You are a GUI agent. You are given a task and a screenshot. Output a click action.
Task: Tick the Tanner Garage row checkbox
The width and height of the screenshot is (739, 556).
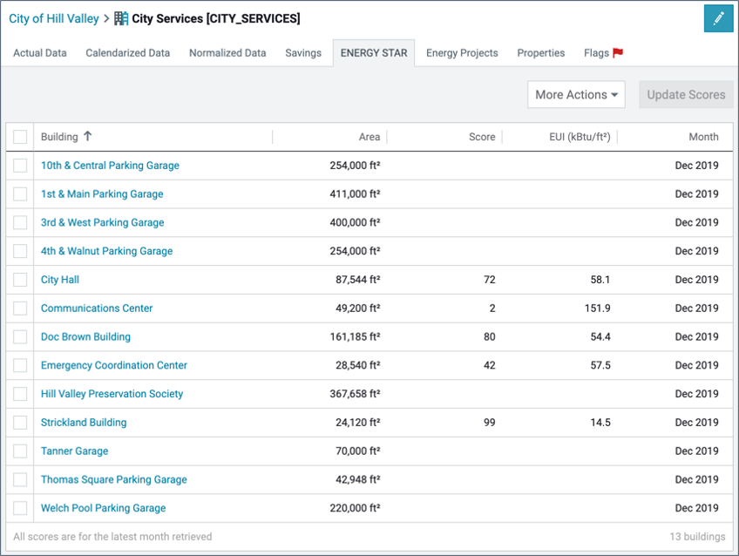pyautogui.click(x=20, y=451)
